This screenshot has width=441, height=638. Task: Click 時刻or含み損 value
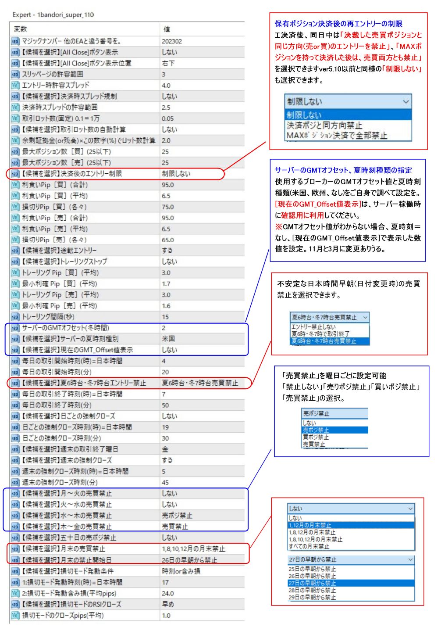point(181,571)
